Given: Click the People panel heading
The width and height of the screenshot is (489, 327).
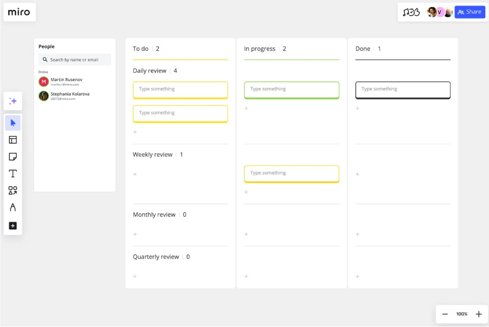Looking at the screenshot, I should point(47,47).
